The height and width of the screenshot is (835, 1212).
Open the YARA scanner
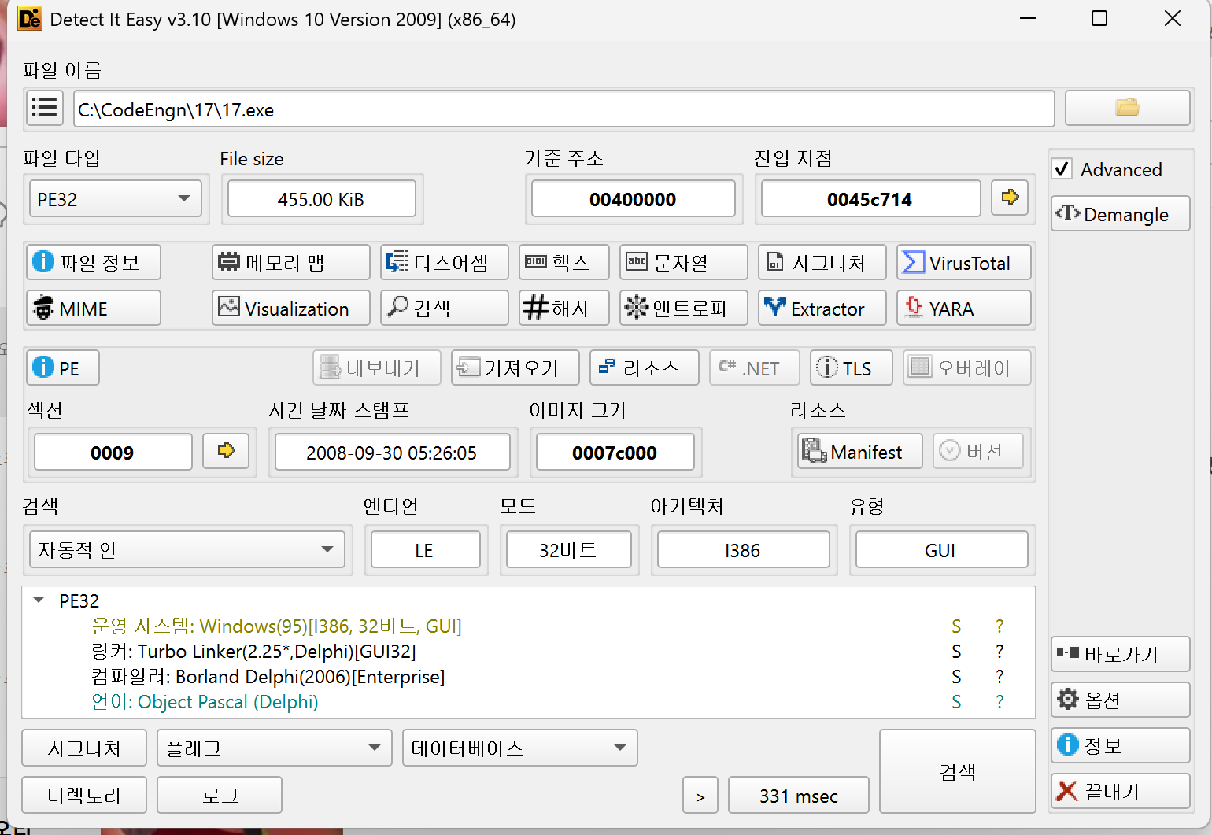coord(963,308)
